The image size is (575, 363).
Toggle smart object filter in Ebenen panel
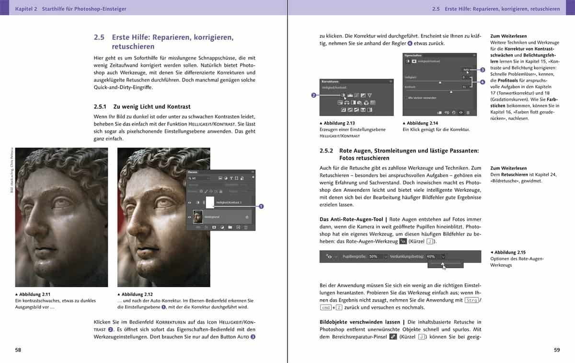click(242, 178)
